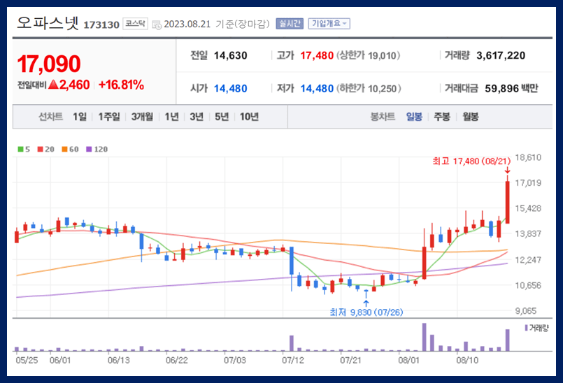Click the 08/21 tall red candlestick
Image resolution: width=563 pixels, height=383 pixels.
pos(507,202)
